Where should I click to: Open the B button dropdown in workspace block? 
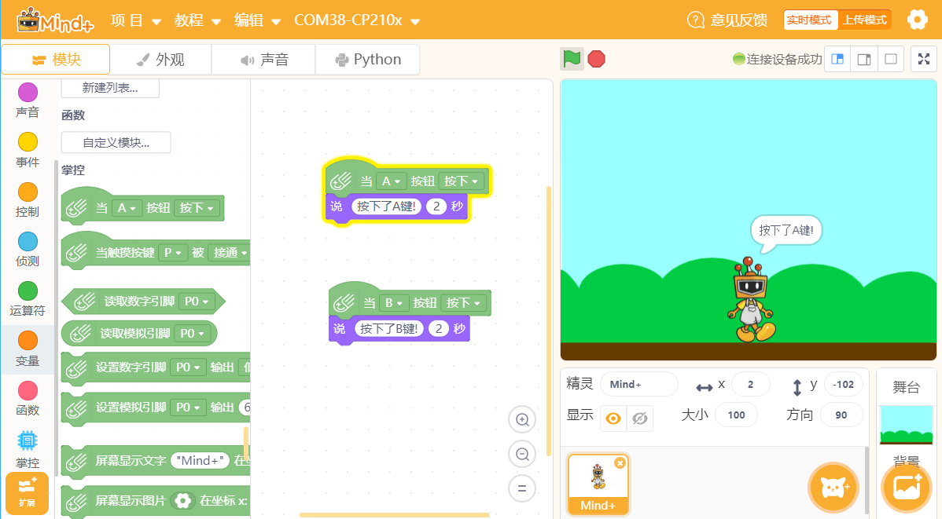tap(393, 303)
